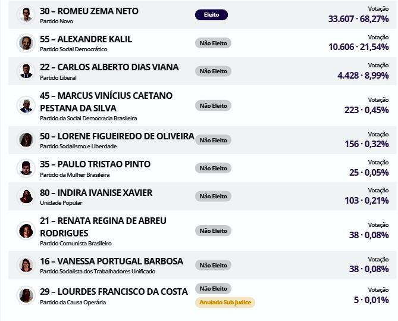The width and height of the screenshot is (398, 321).
Task: Open Vanessa Portugal Barbosa's avatar
Action: tap(26, 265)
